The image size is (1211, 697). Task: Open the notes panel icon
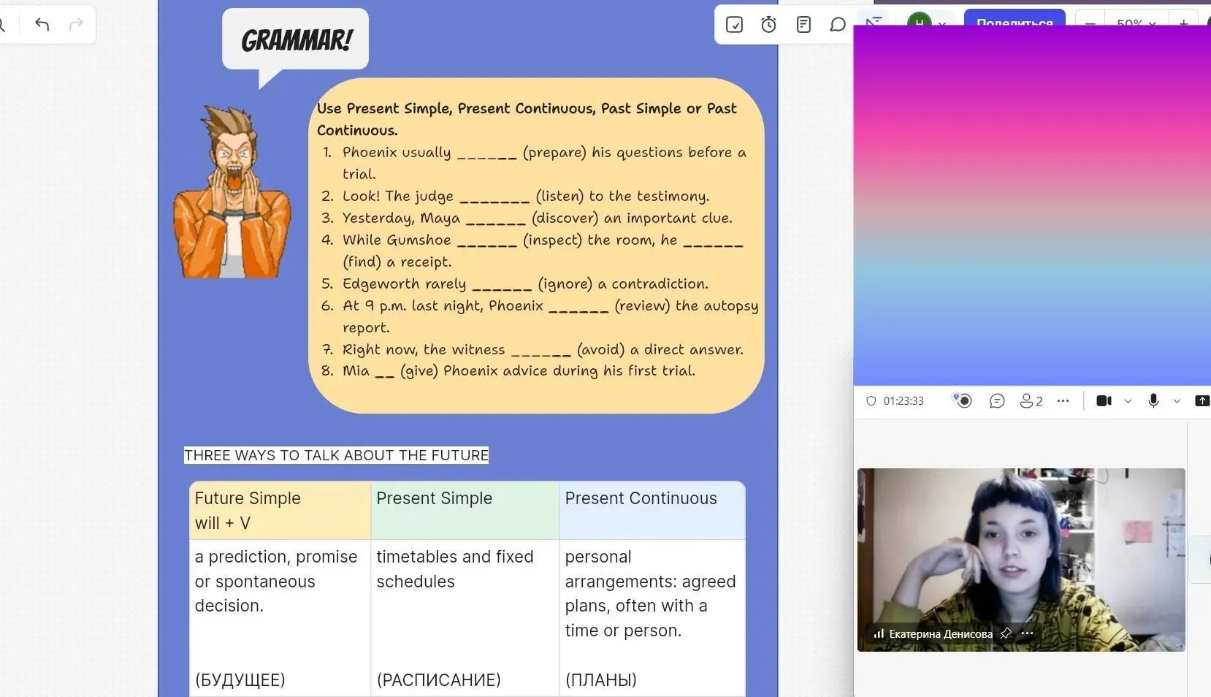(x=803, y=25)
